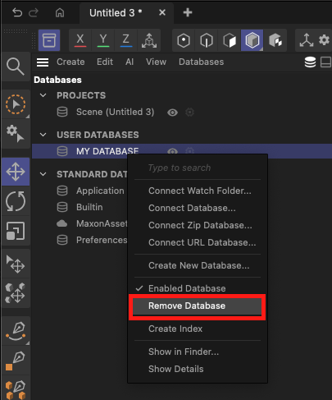Viewport: 332px width, 400px height.
Task: Click the Home icon
Action: [x=60, y=12]
